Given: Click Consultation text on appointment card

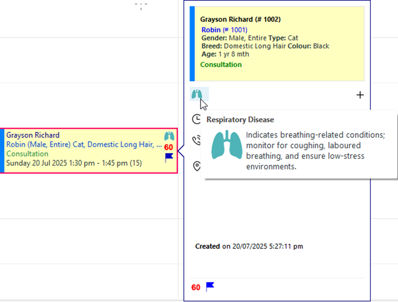Looking at the screenshot, I should [27, 154].
